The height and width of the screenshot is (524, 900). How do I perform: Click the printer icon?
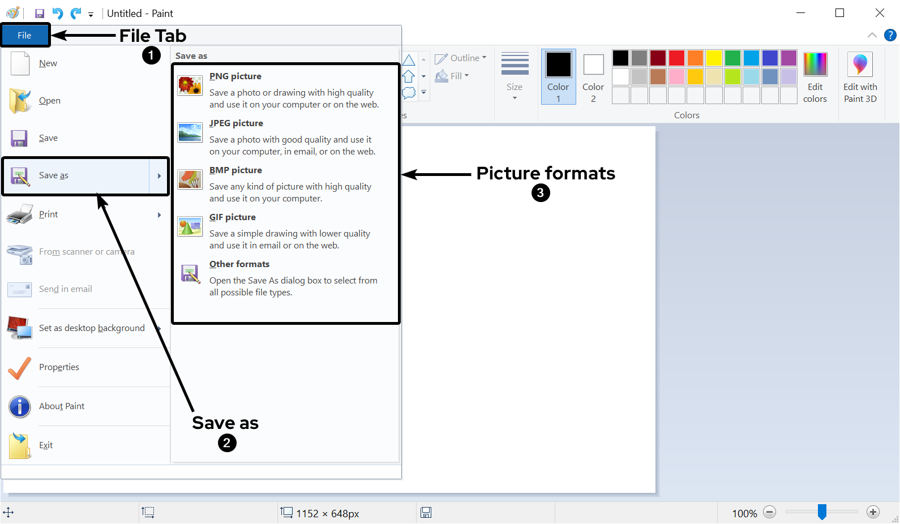pyautogui.click(x=20, y=214)
